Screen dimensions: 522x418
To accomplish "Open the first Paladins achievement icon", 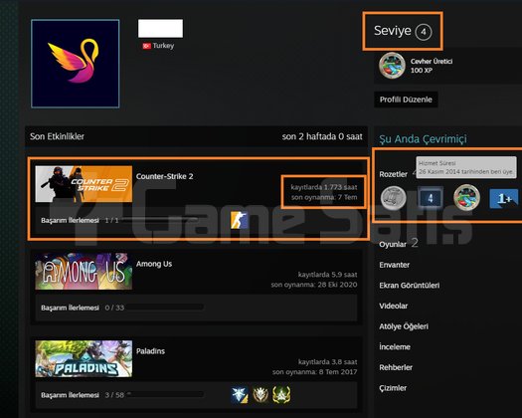I will click(x=240, y=395).
